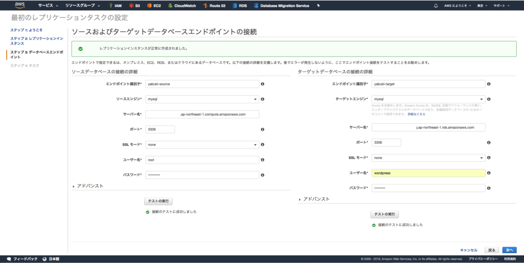
Task: Go to ステップ 1: ようこそ
Action: pos(27,30)
